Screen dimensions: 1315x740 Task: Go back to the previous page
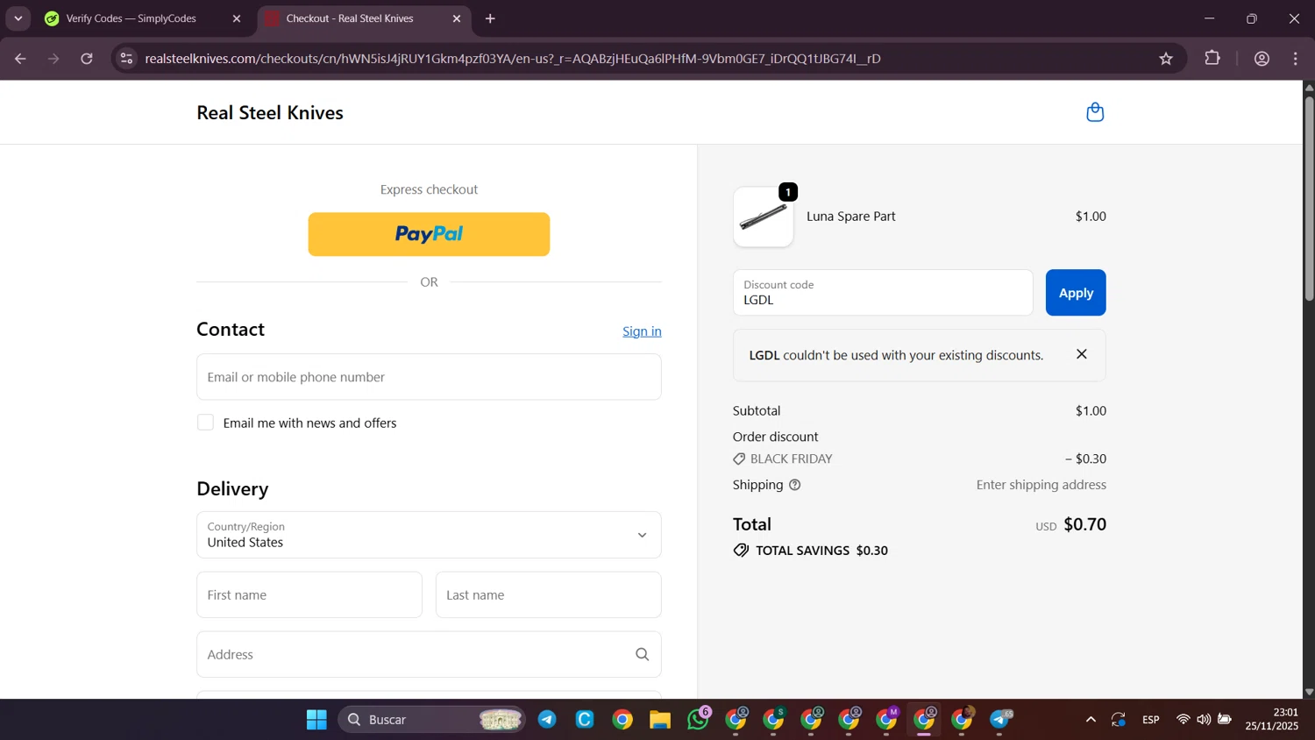tap(20, 59)
